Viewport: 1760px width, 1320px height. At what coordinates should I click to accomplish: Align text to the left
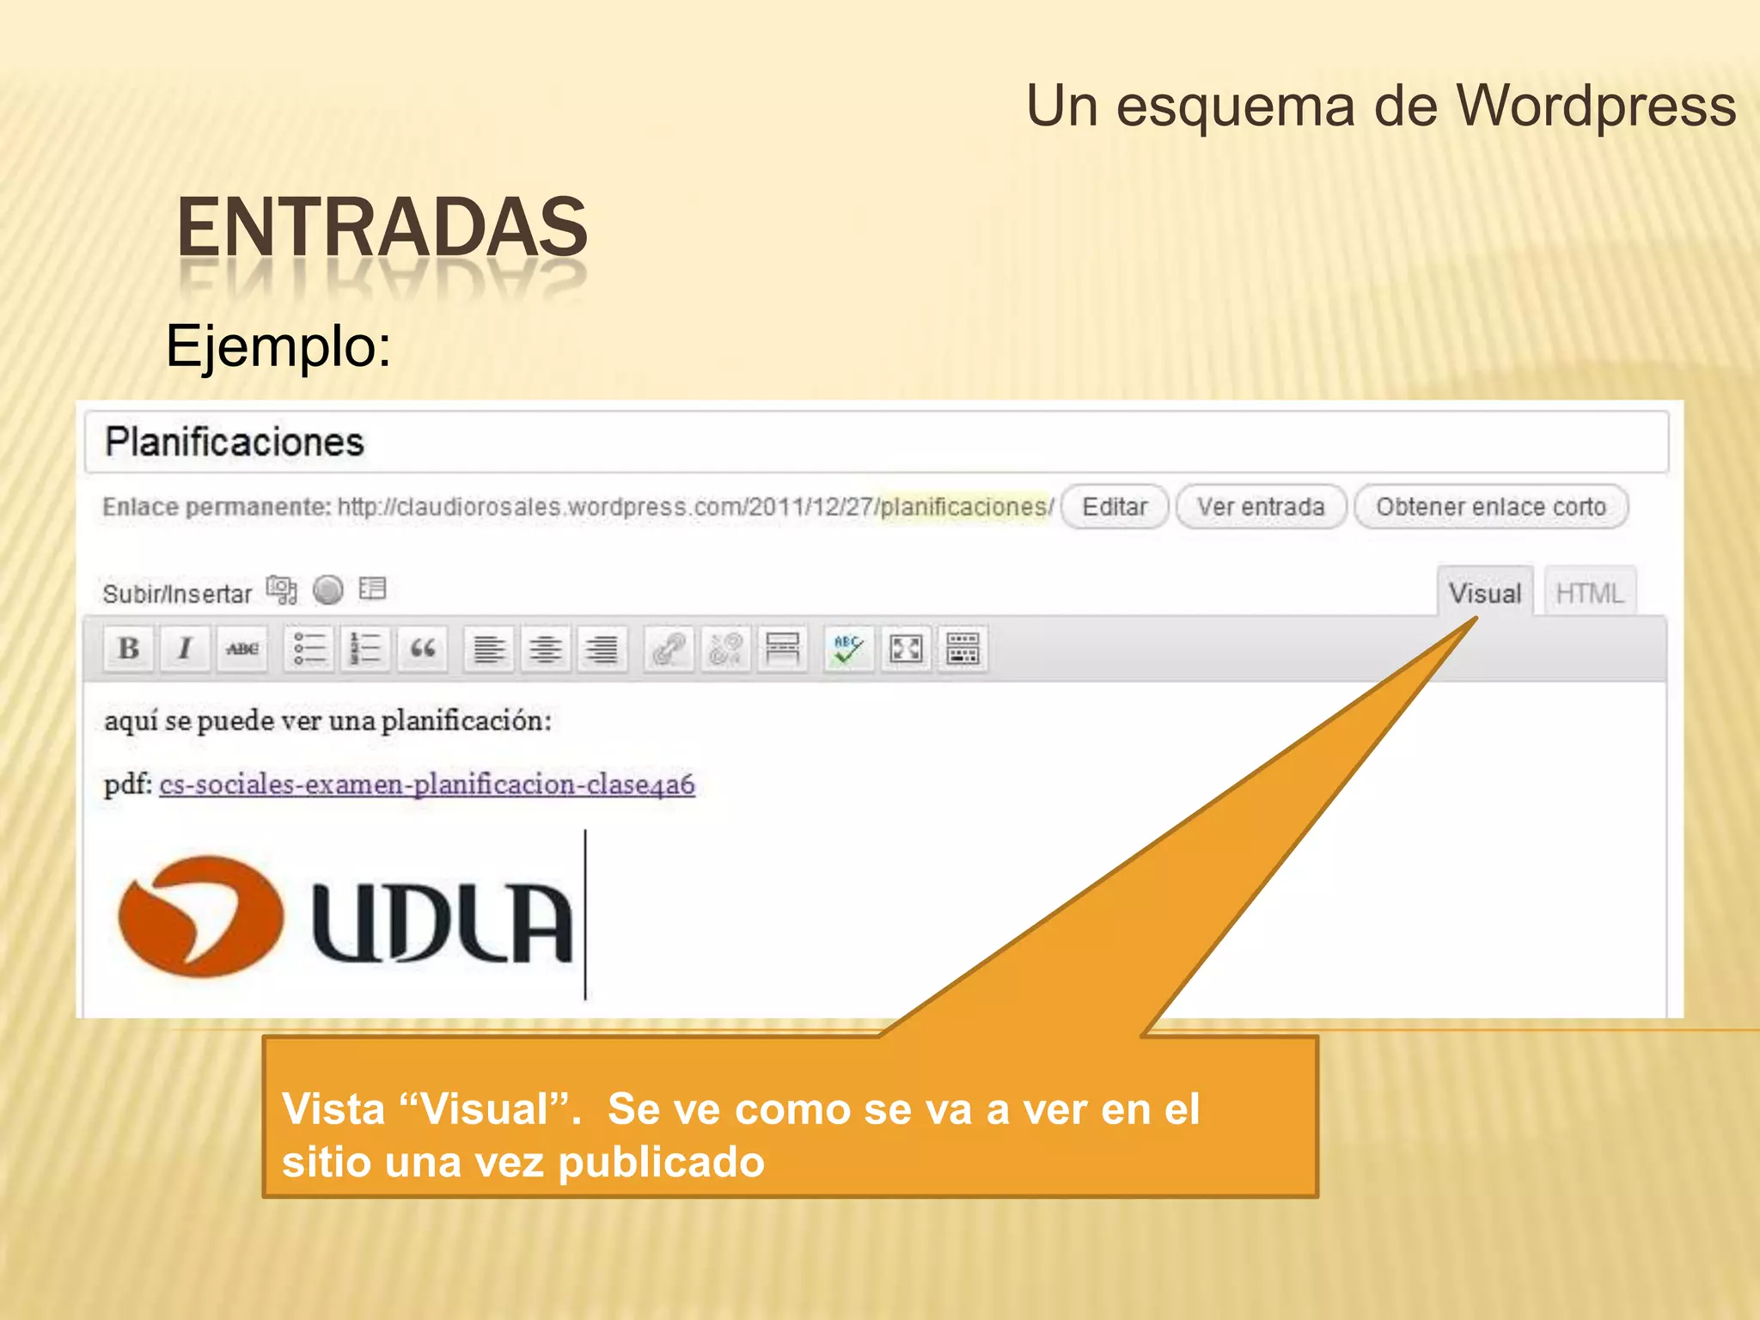click(489, 648)
